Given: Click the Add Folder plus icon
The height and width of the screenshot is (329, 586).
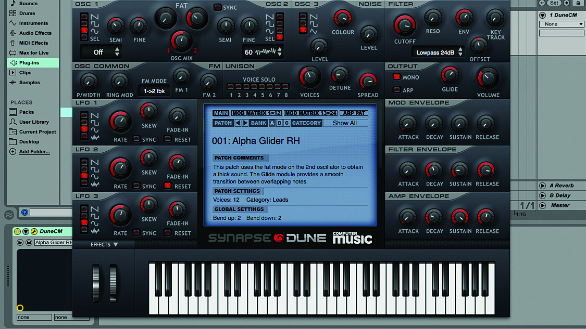Looking at the screenshot, I should 13,151.
